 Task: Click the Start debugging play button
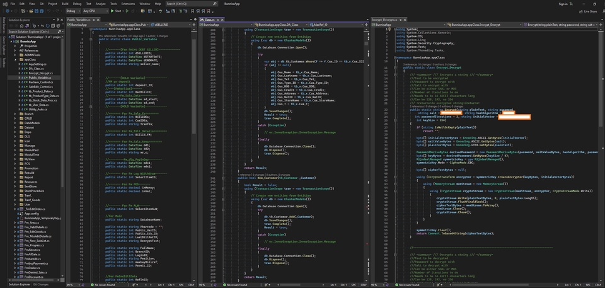(x=112, y=11)
